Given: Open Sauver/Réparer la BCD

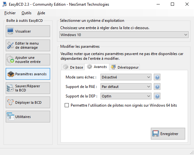Looking at the screenshot, I should click(x=28, y=88).
